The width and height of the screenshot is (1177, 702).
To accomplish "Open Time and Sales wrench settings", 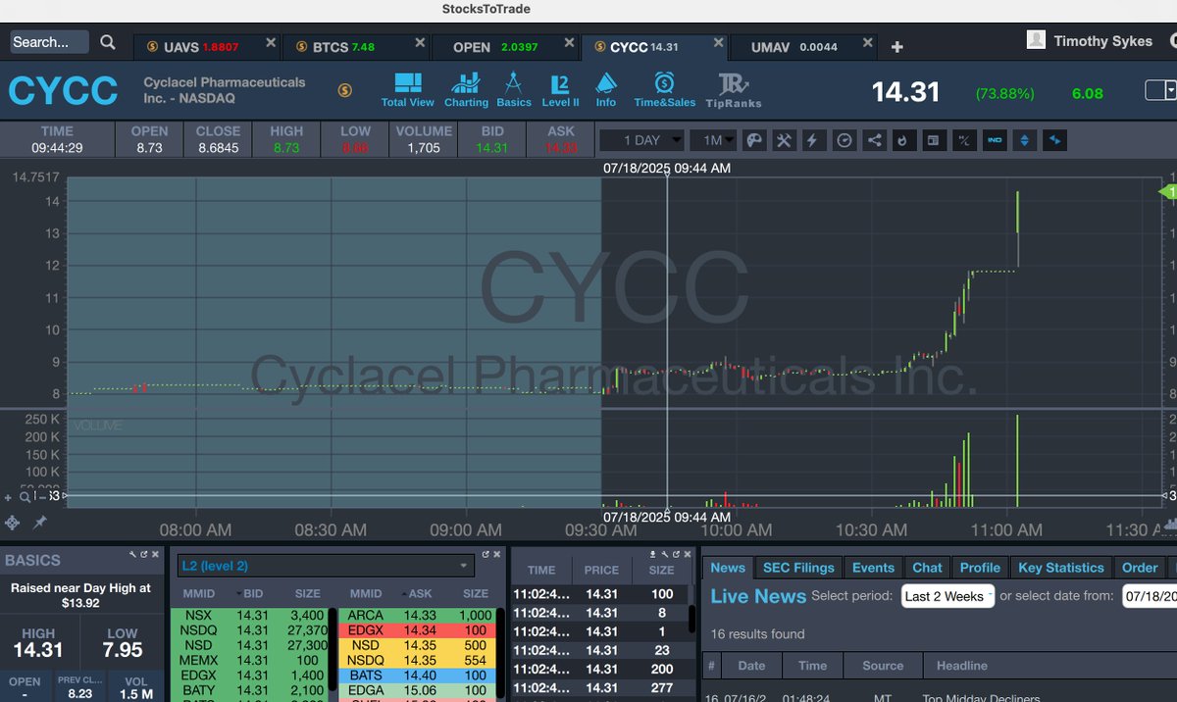I will click(665, 555).
